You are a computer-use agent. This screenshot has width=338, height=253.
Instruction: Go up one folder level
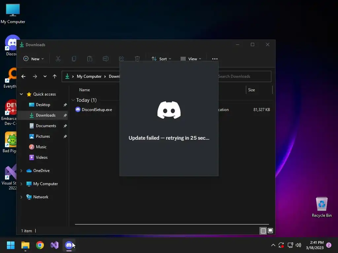tap(54, 76)
